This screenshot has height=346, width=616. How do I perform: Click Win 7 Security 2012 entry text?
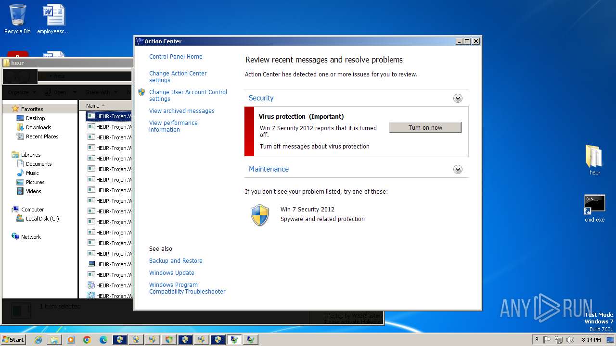pyautogui.click(x=308, y=209)
